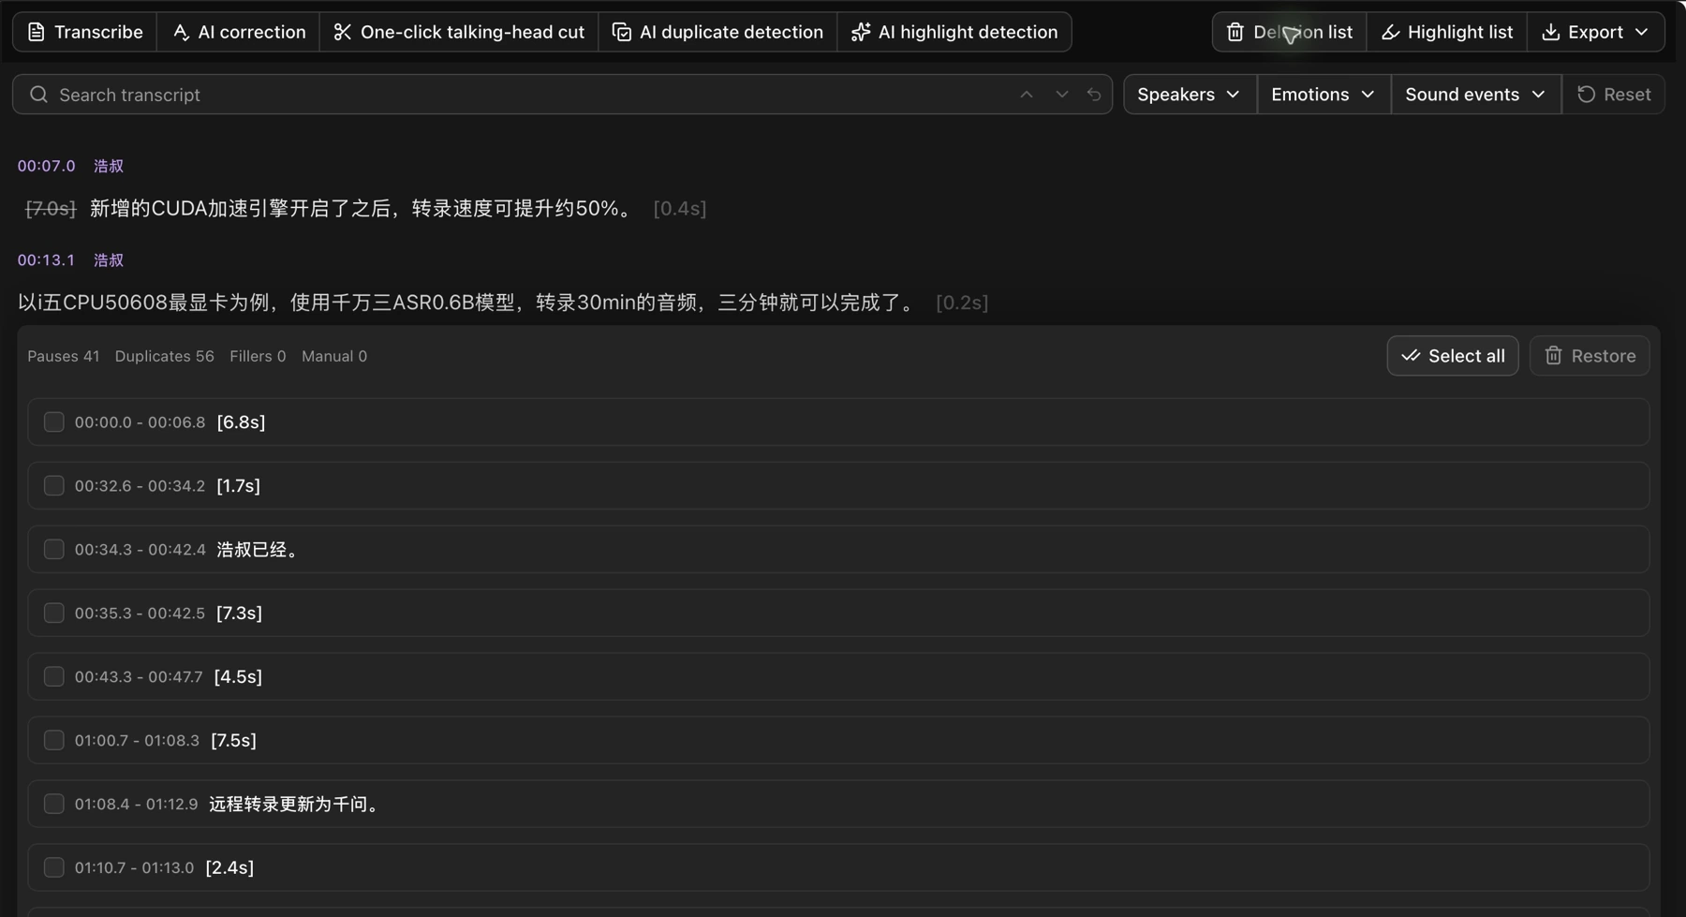Jump to next search result arrow
Screen dimensions: 1686x917
pyautogui.click(x=1061, y=95)
